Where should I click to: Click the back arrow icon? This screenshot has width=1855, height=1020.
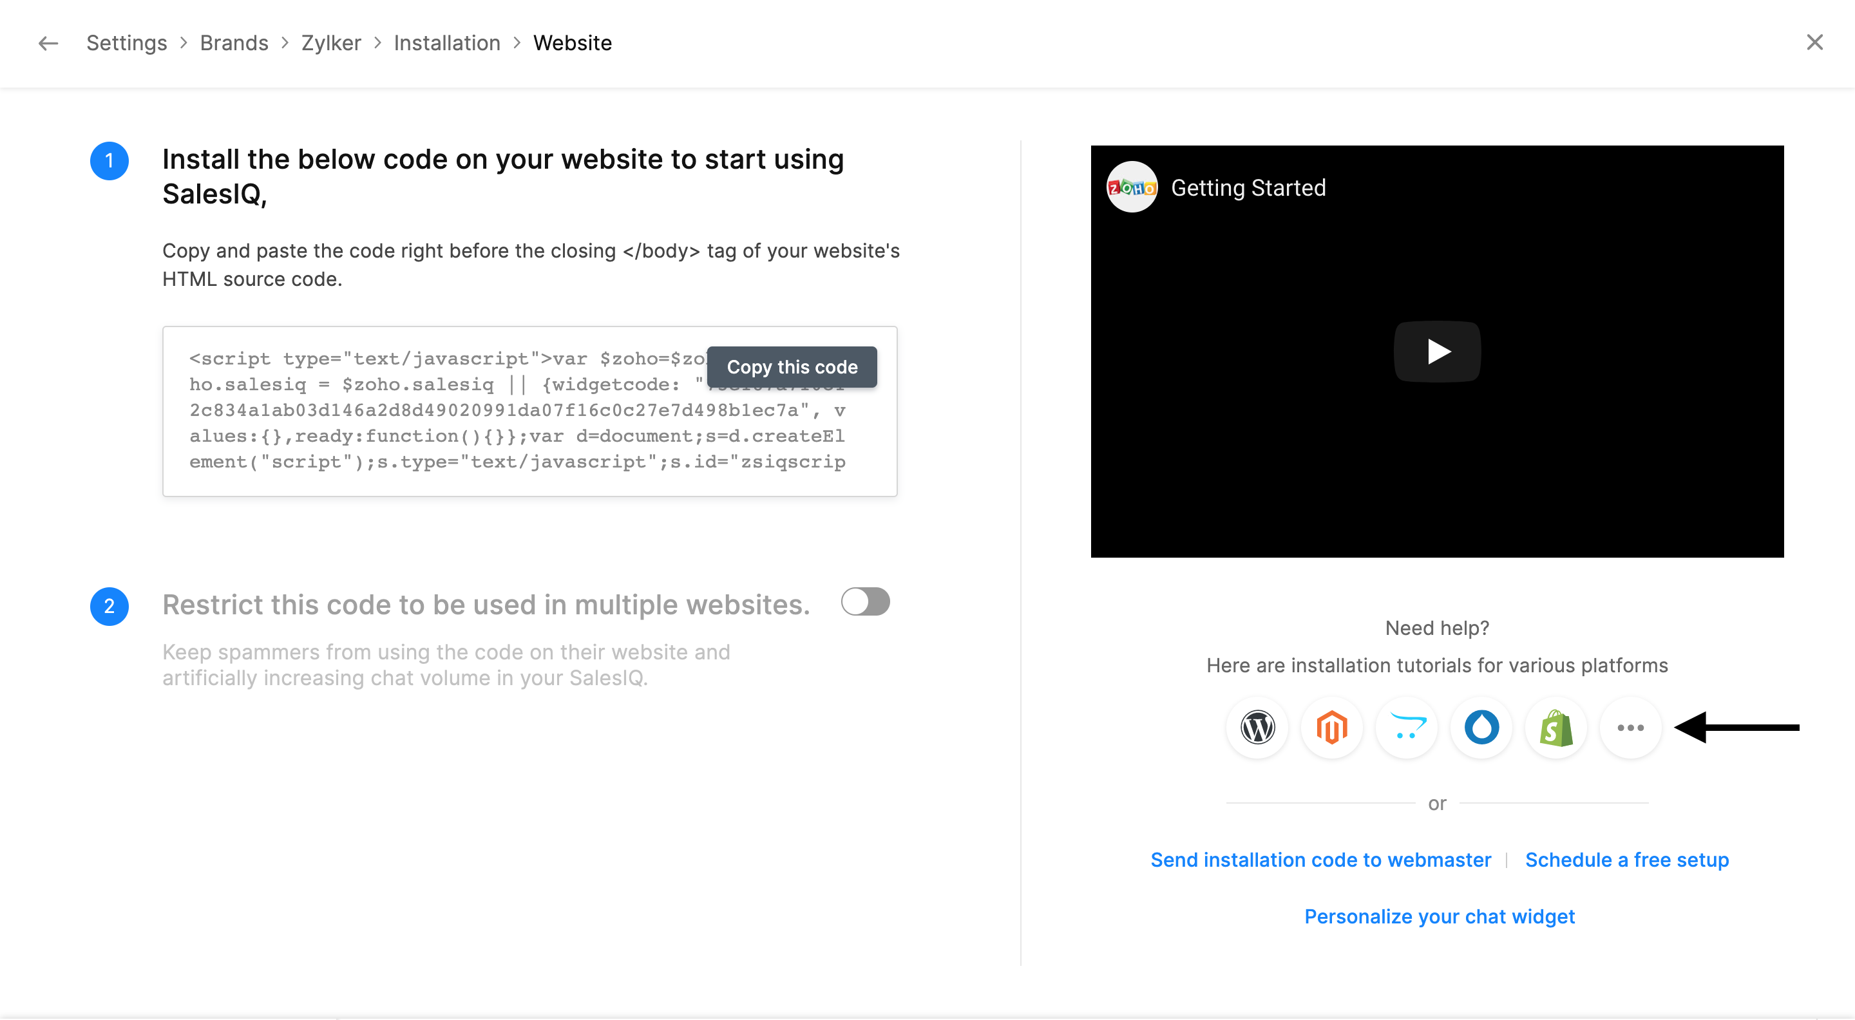[48, 43]
